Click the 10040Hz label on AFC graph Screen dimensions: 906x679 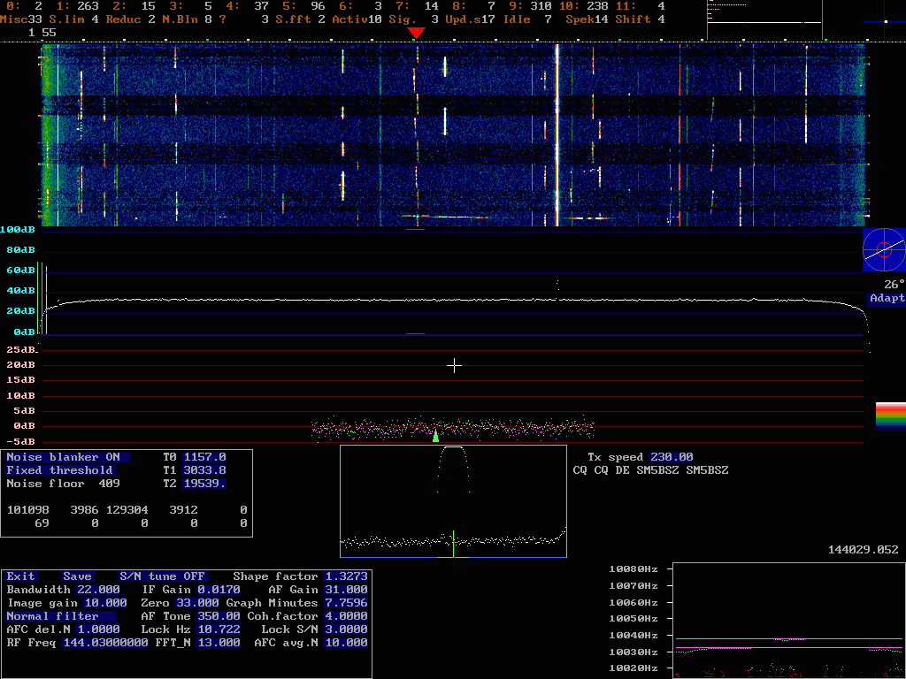633,636
